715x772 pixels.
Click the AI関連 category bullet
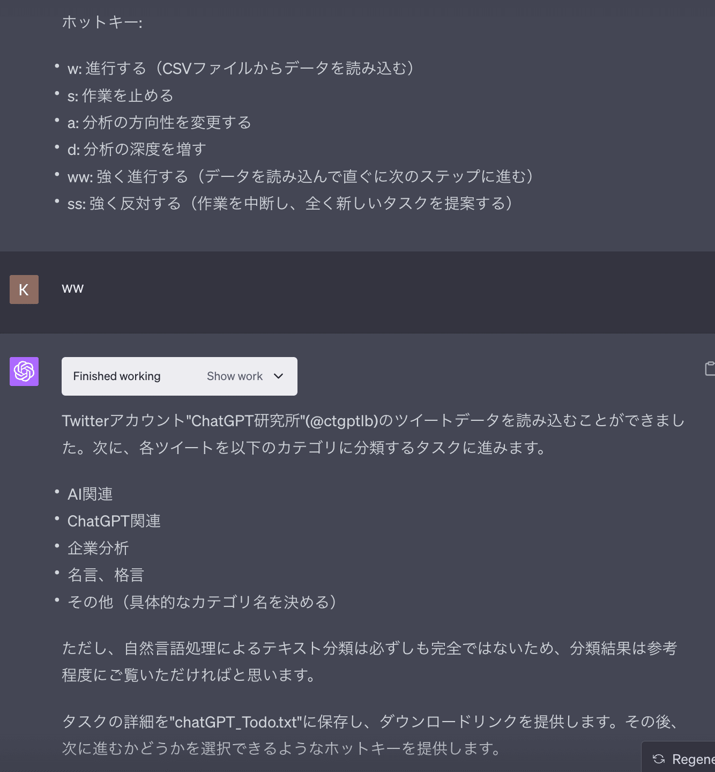point(90,494)
